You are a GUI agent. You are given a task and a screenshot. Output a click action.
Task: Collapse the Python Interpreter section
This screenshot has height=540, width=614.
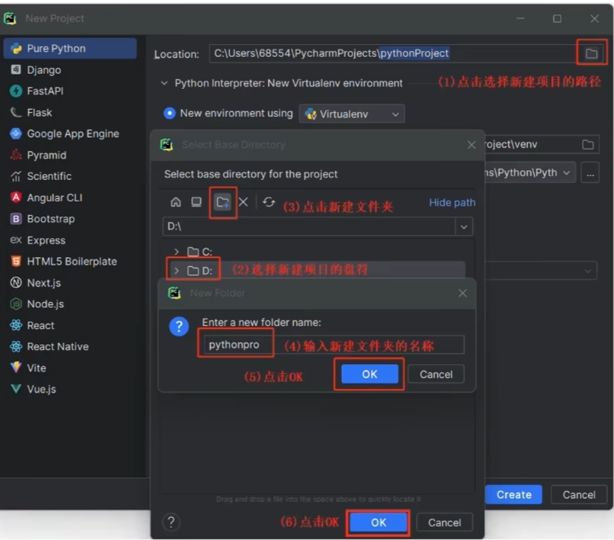[164, 83]
